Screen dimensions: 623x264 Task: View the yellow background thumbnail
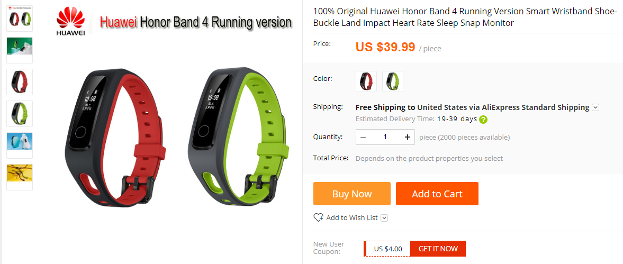click(20, 177)
